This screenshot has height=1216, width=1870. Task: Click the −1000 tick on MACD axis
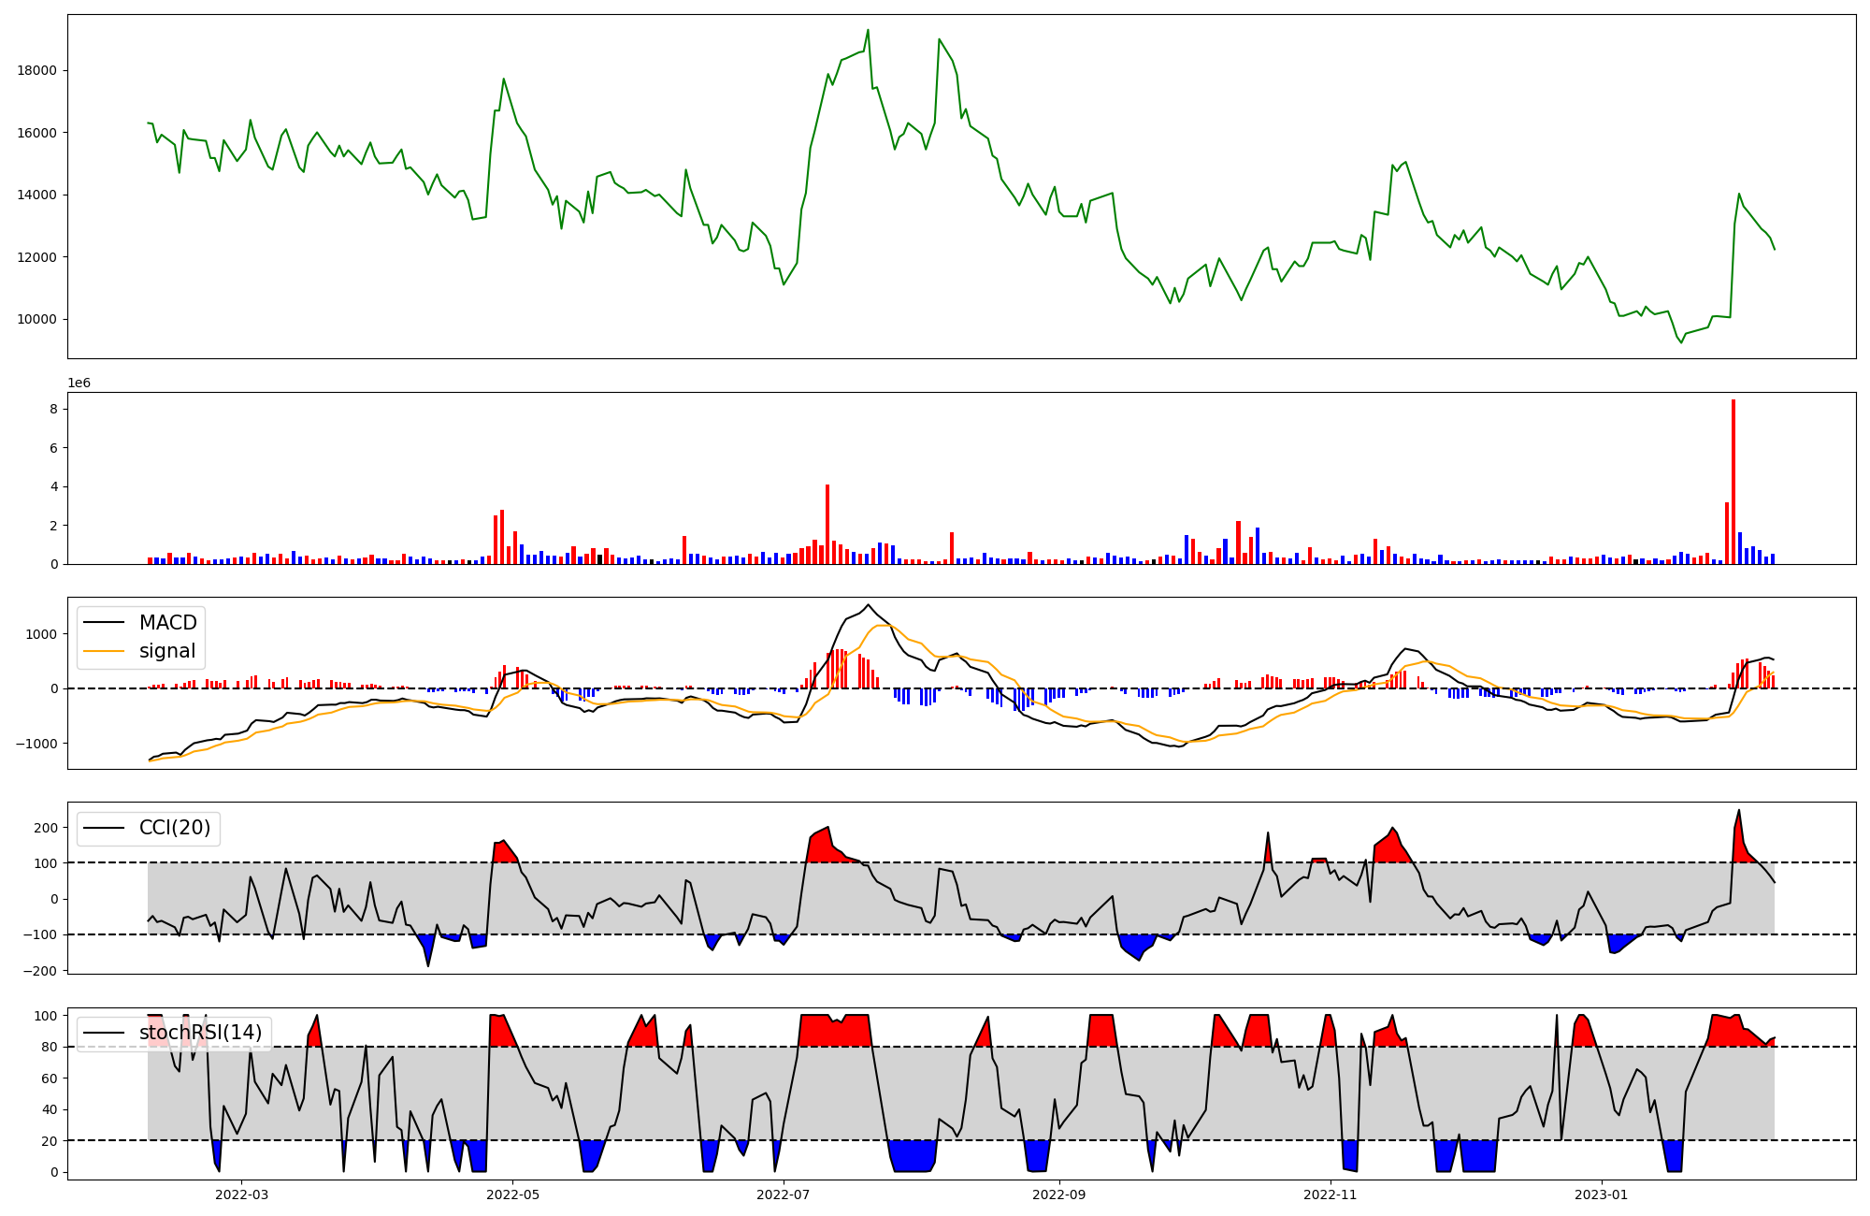pos(35,744)
